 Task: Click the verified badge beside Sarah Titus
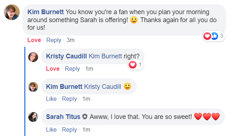click(x=85, y=116)
